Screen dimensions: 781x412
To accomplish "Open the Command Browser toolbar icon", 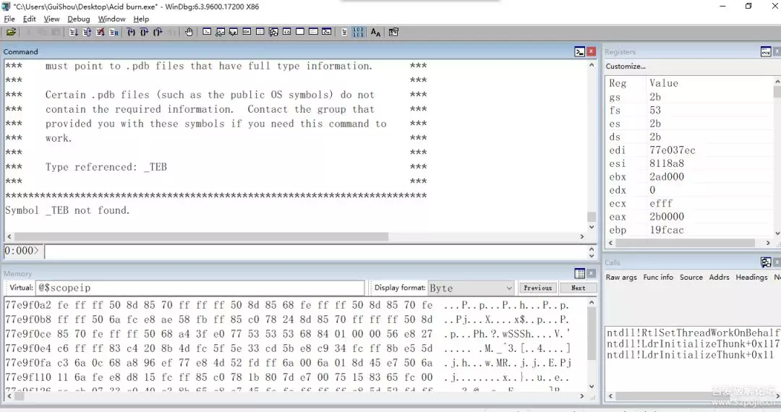I will [x=327, y=32].
